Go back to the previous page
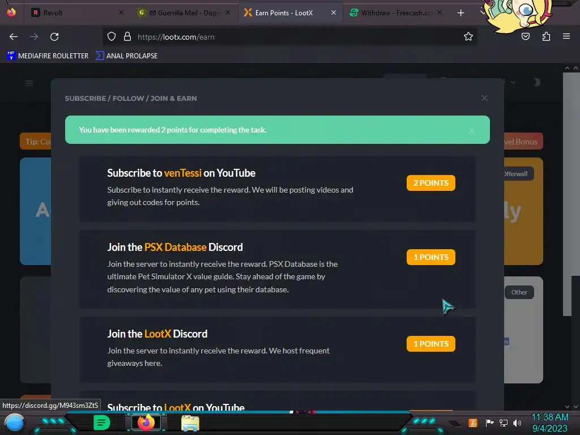The image size is (580, 435). click(x=14, y=37)
